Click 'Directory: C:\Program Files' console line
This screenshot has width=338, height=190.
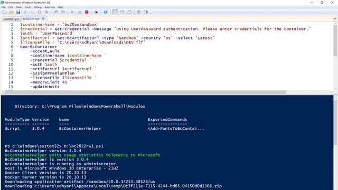point(80,107)
